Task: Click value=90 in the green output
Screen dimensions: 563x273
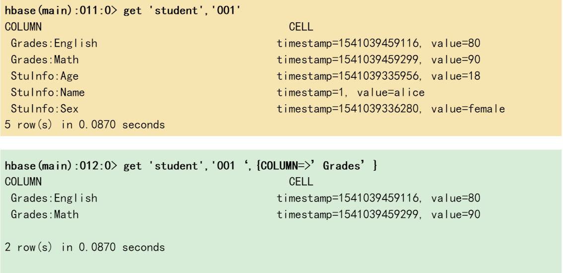Action: click(456, 215)
